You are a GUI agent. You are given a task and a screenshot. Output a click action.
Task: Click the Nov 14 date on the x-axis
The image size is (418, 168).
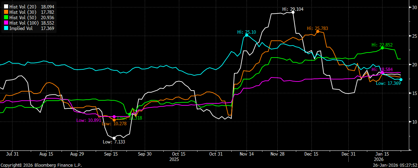[247, 154]
